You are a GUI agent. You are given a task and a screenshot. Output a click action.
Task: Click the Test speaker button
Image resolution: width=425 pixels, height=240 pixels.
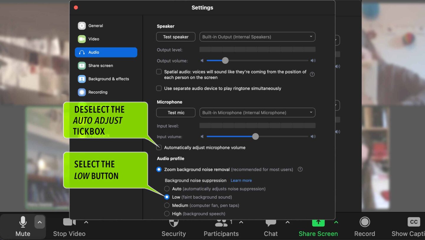[x=176, y=37]
